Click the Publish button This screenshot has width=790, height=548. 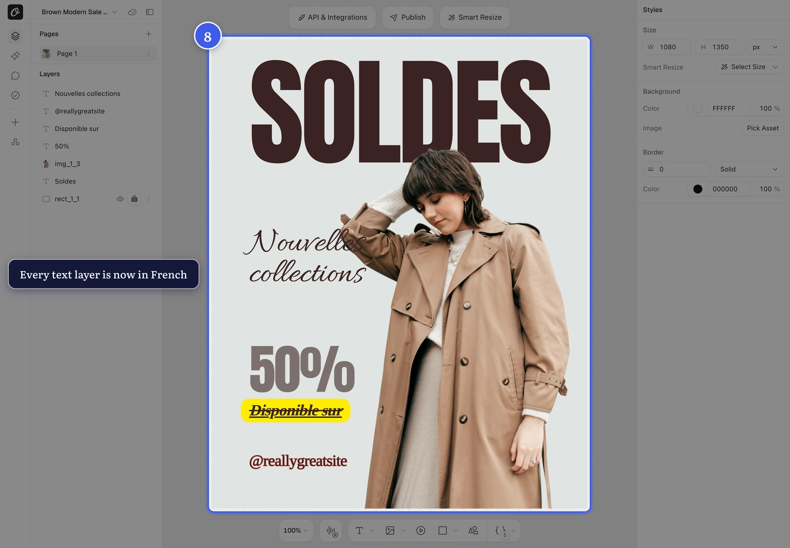[408, 17]
